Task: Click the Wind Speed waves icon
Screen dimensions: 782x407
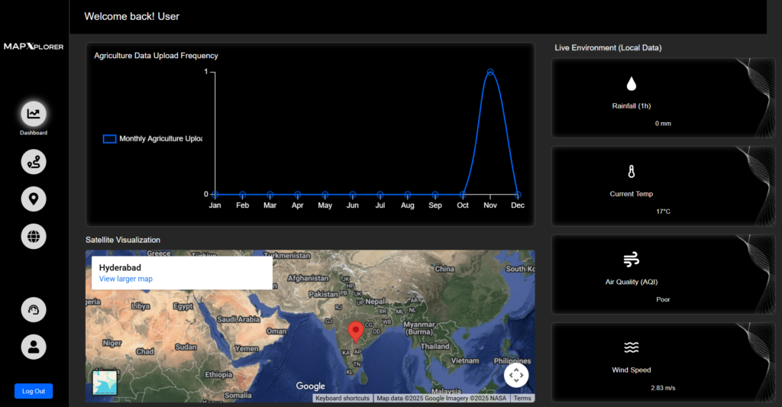Action: tap(632, 348)
